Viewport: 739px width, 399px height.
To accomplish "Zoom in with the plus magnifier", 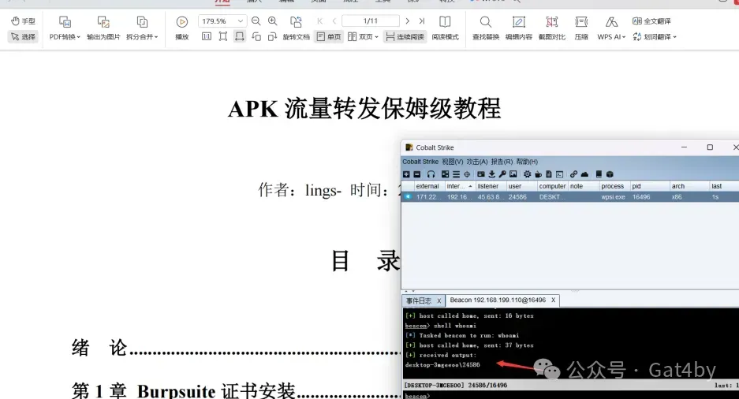I will (x=272, y=21).
